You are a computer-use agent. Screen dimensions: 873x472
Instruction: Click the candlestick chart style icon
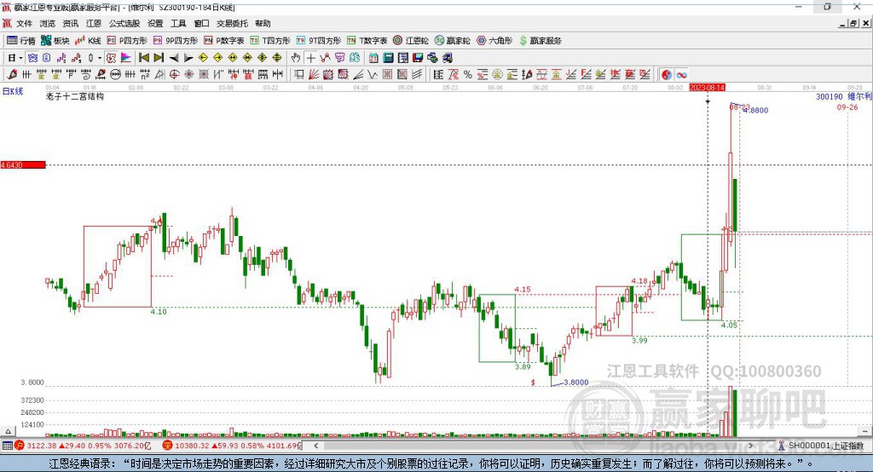coord(91,58)
